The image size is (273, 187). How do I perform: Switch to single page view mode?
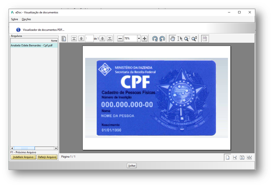tap(227, 158)
